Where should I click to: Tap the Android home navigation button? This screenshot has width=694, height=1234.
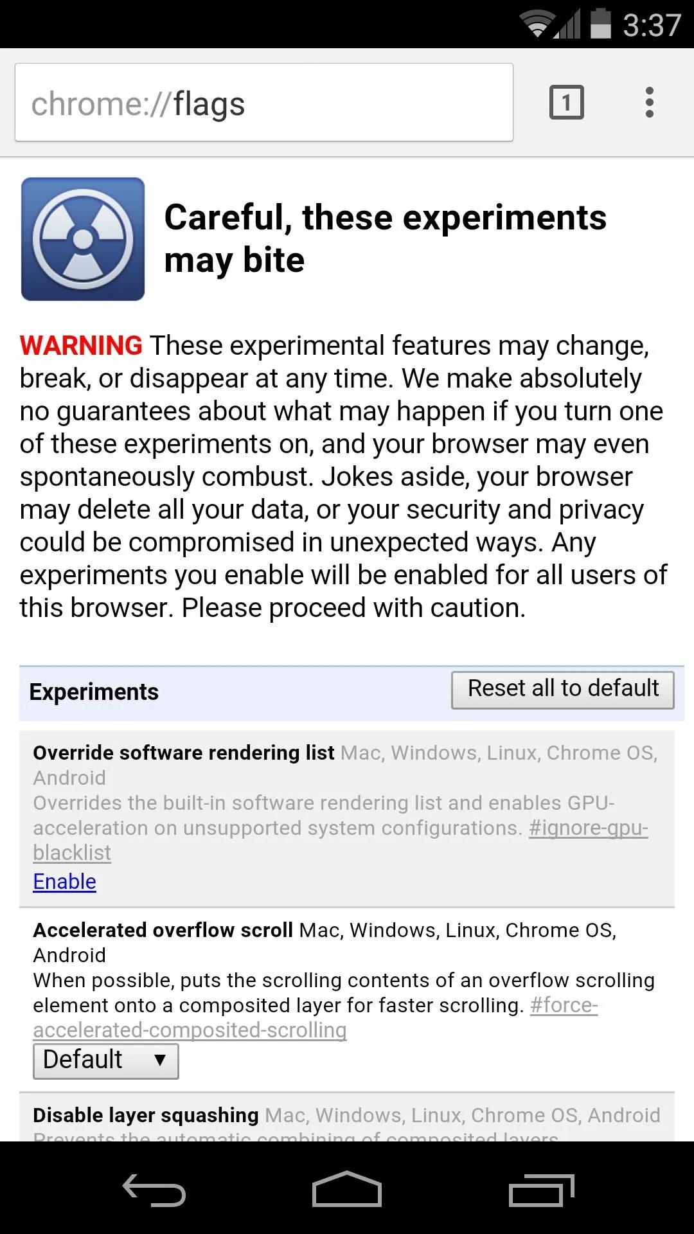[347, 1188]
